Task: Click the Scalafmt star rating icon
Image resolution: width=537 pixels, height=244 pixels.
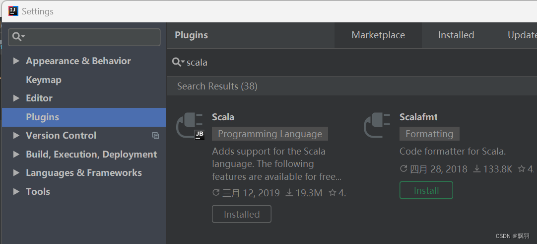Action: click(522, 168)
